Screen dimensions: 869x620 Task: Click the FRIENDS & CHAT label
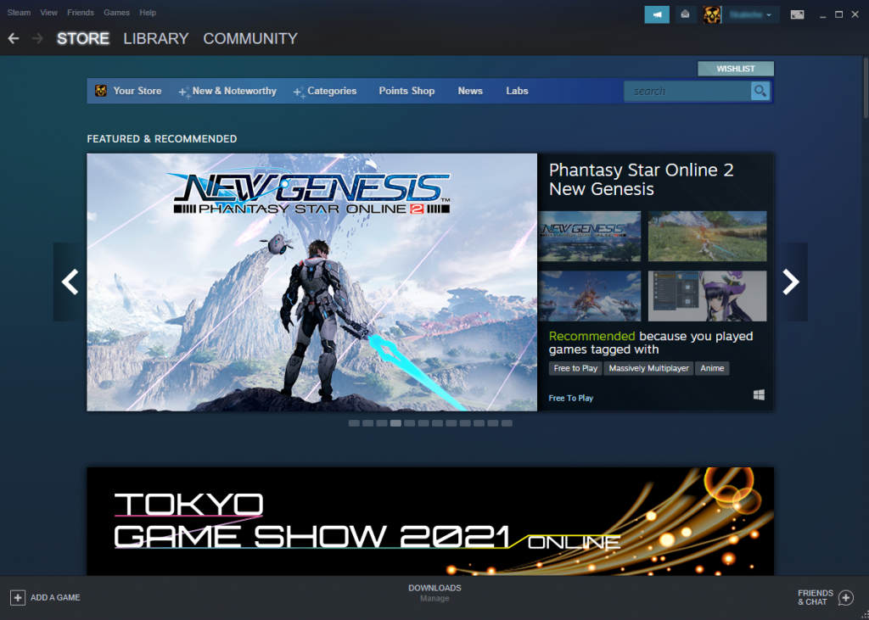pyautogui.click(x=816, y=597)
